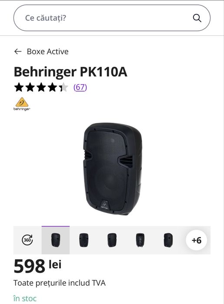Show the +6 more images button

(197, 240)
